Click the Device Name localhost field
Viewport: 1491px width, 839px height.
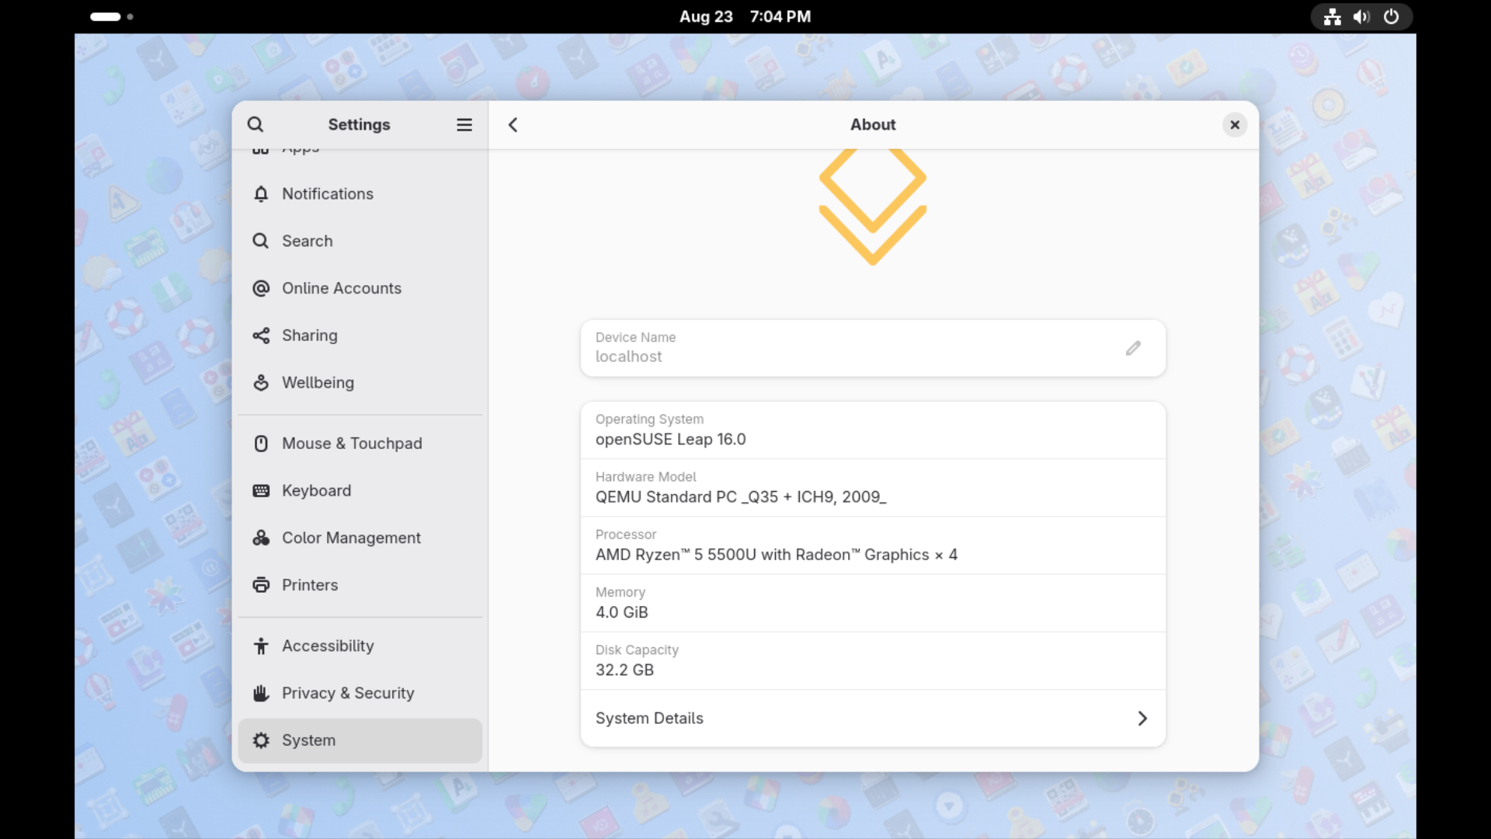[873, 348]
